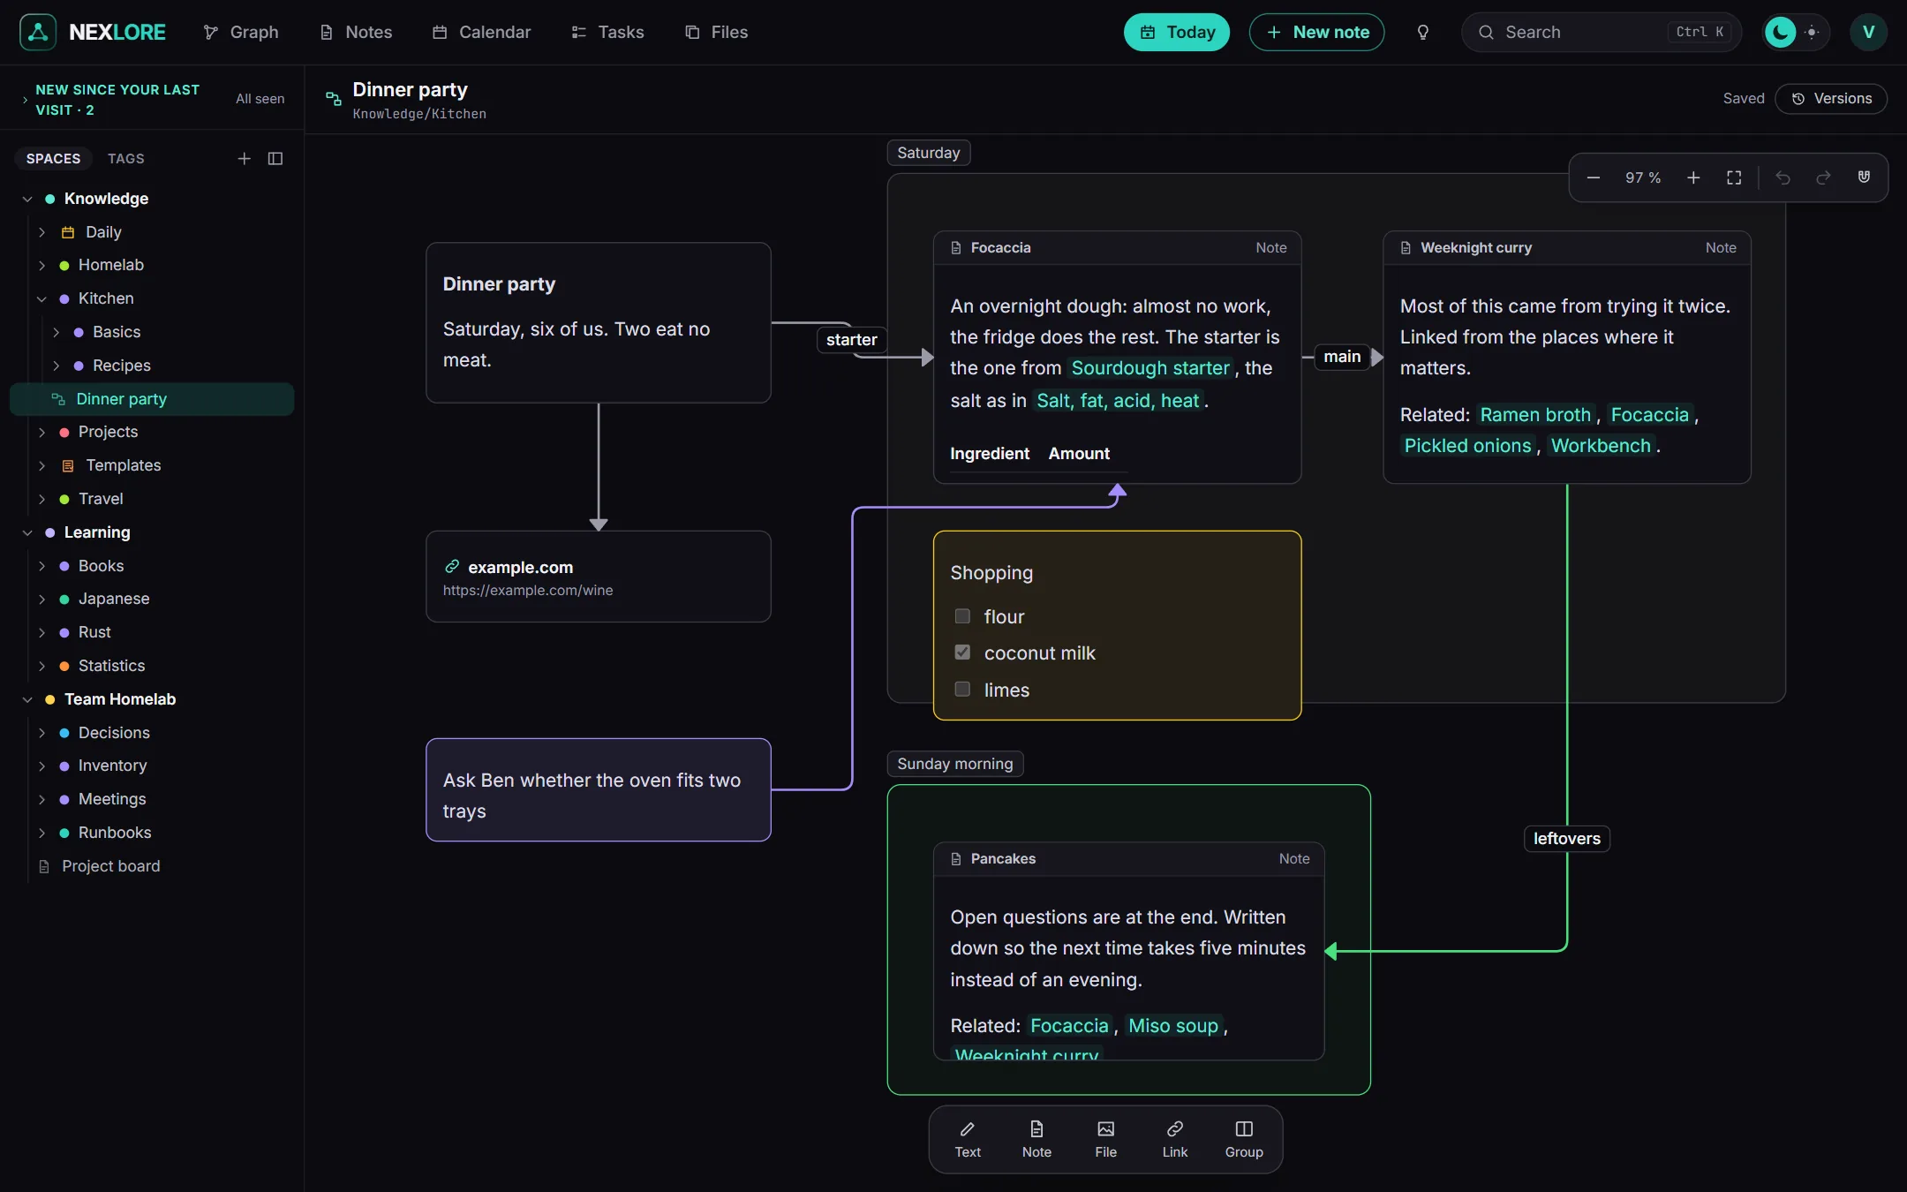Click the Nexlore logo icon
The image size is (1907, 1192).
(x=38, y=32)
